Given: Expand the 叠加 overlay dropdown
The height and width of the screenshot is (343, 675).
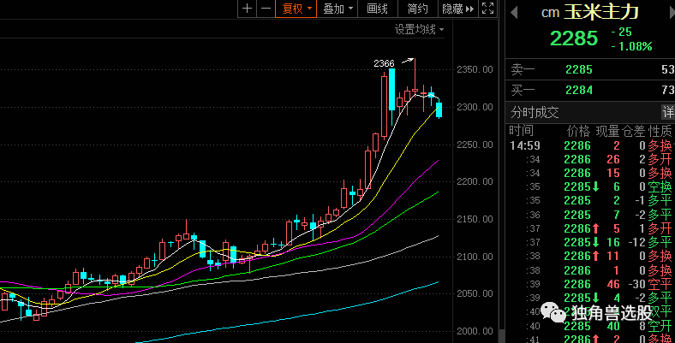Looking at the screenshot, I should pyautogui.click(x=337, y=9).
